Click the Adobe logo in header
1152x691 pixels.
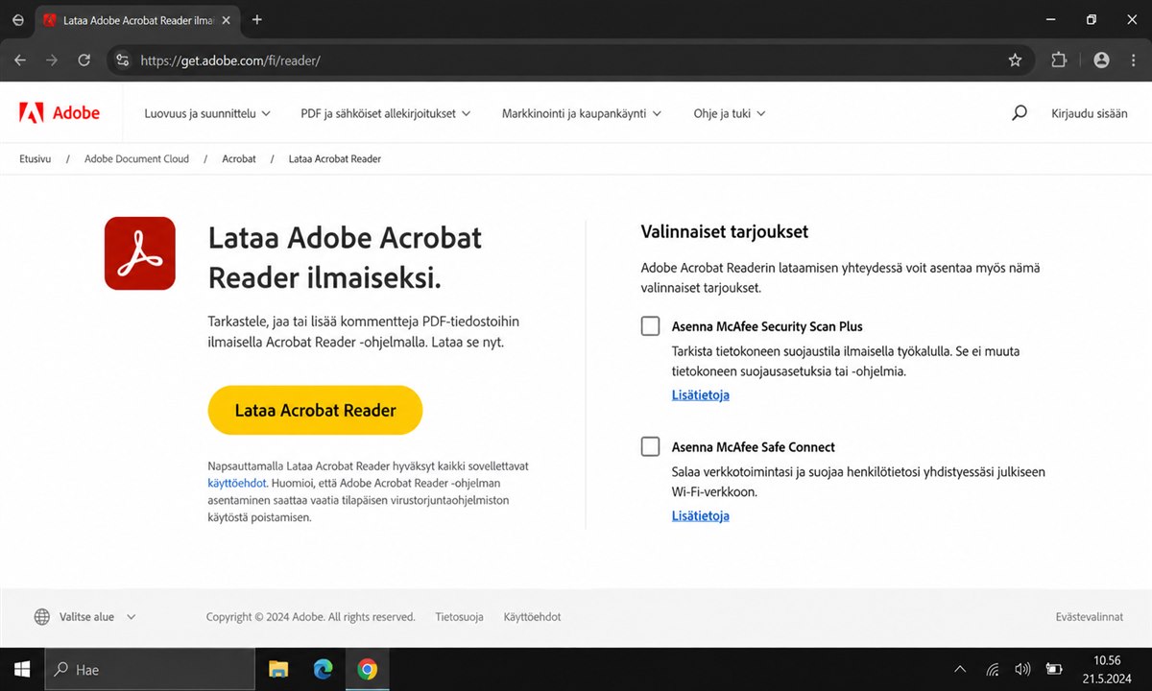pyautogui.click(x=60, y=113)
